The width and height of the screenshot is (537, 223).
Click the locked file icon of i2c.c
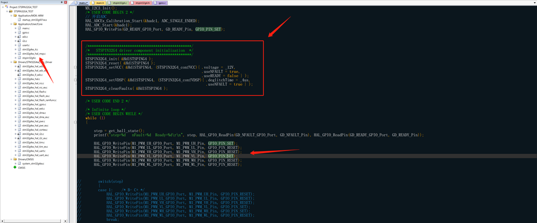(x=19, y=41)
